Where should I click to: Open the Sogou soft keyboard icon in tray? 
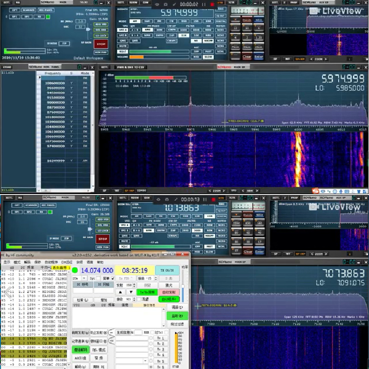[346, 191]
